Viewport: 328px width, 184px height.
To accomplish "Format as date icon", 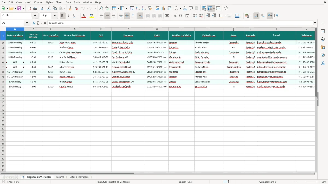I will point(187,16).
